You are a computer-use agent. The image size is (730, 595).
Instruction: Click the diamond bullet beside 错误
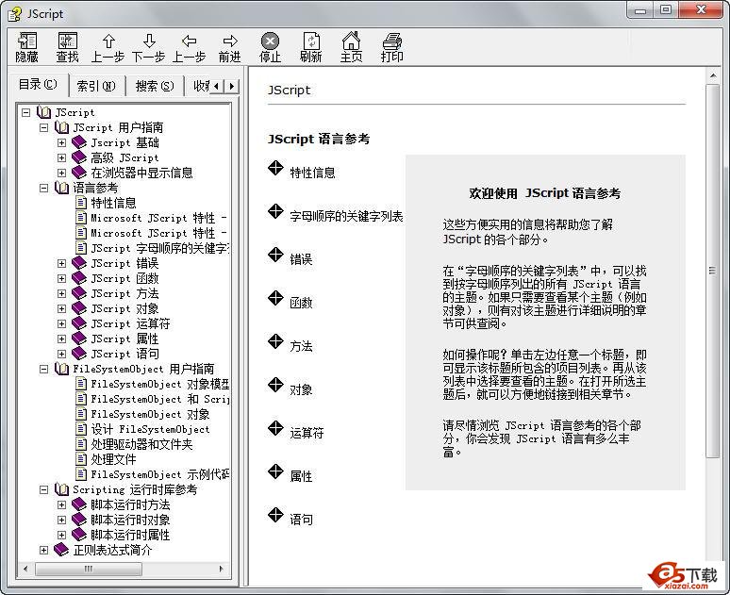tap(275, 255)
